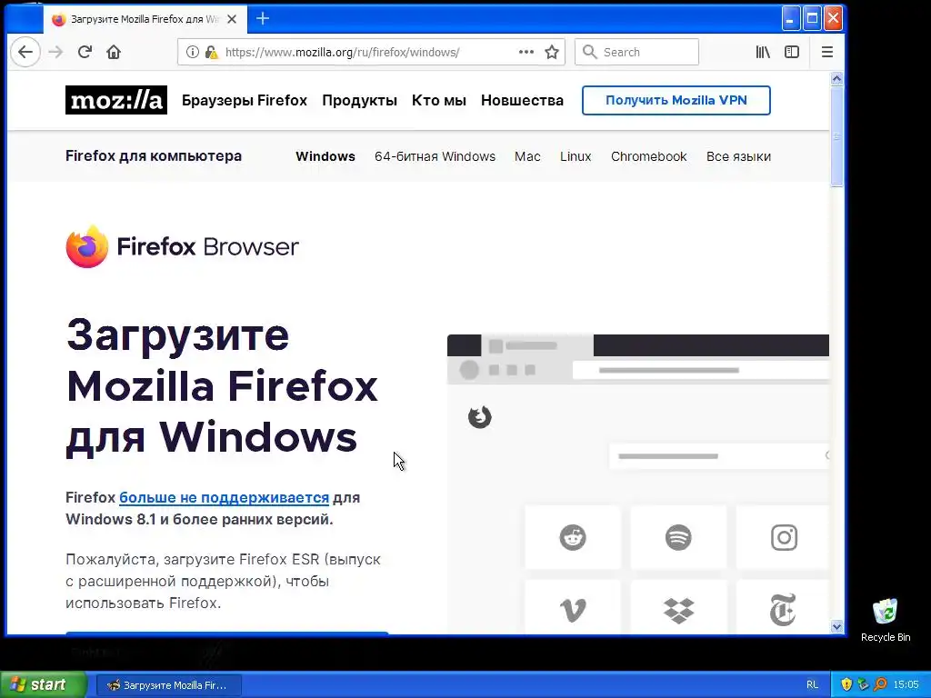Viewport: 931px width, 698px height.
Task: Click the 15:05 taskbar clock
Action: (906, 684)
